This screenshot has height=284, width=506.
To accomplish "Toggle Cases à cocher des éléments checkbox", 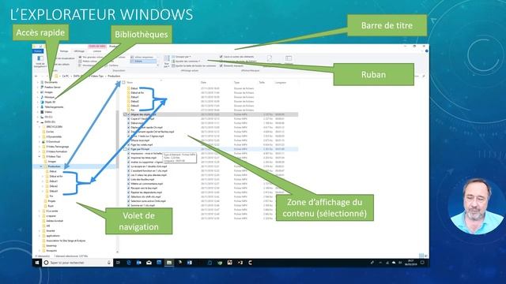I will pos(221,57).
